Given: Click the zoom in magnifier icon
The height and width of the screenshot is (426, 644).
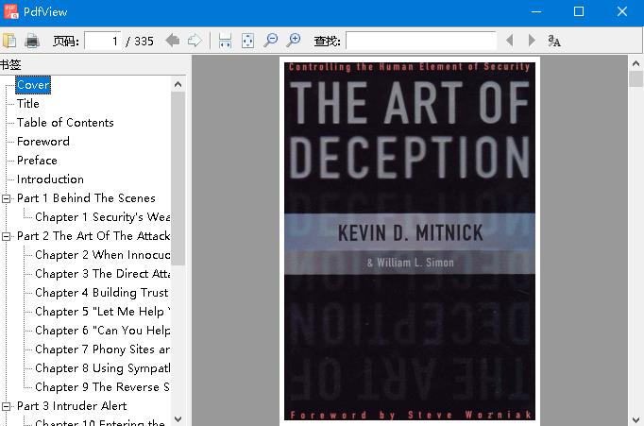Looking at the screenshot, I should 294,41.
